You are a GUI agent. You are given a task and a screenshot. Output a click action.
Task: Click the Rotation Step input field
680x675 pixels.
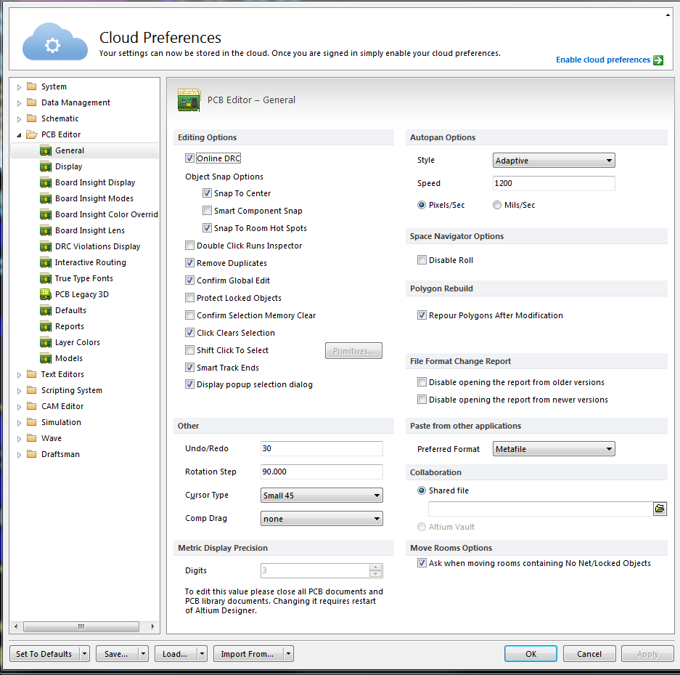(x=321, y=472)
